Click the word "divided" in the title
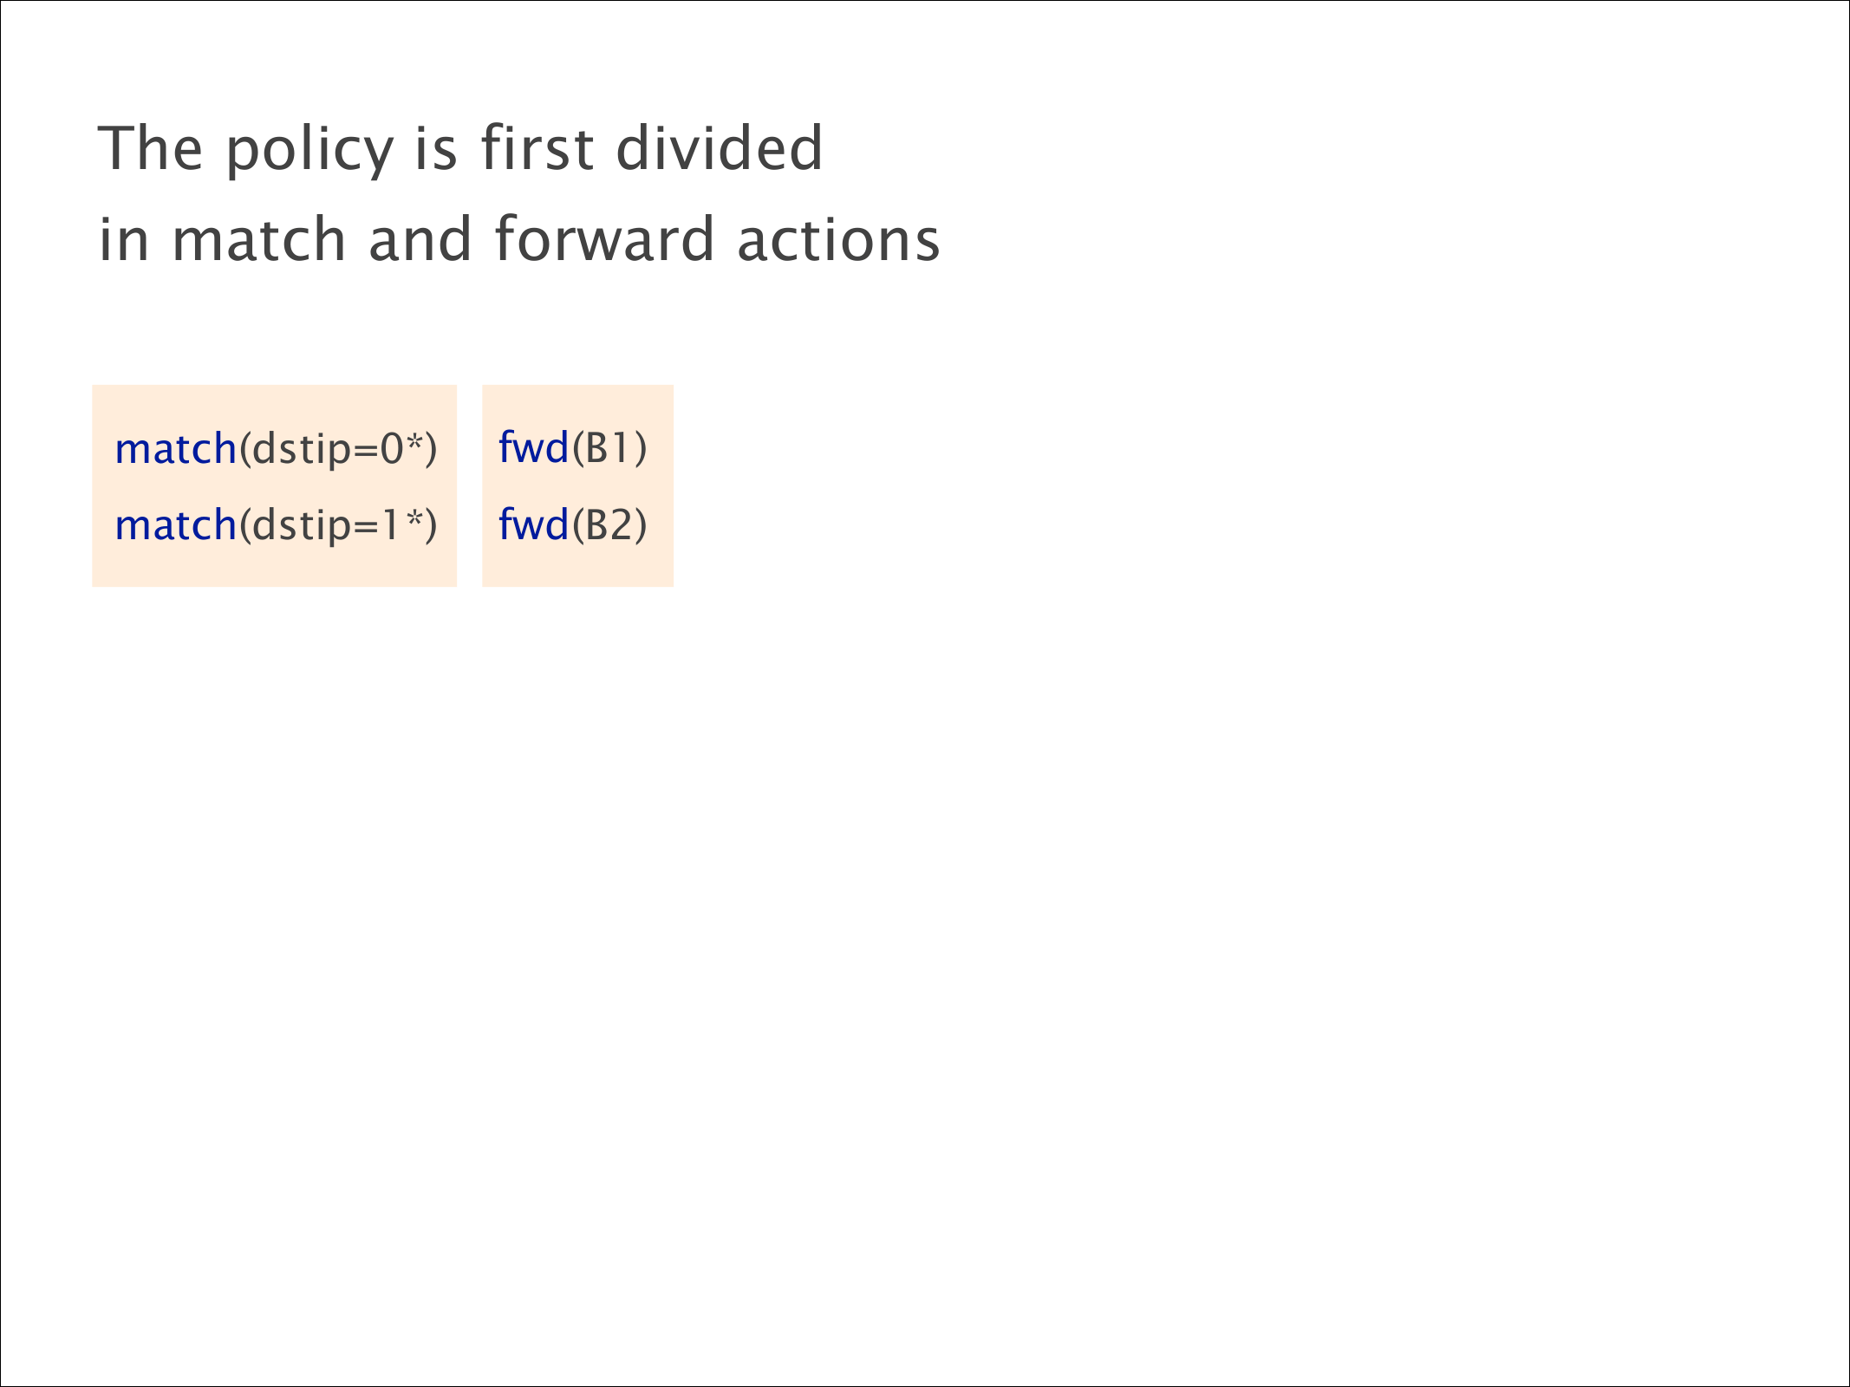Screen dimensions: 1850x1387 [719, 149]
